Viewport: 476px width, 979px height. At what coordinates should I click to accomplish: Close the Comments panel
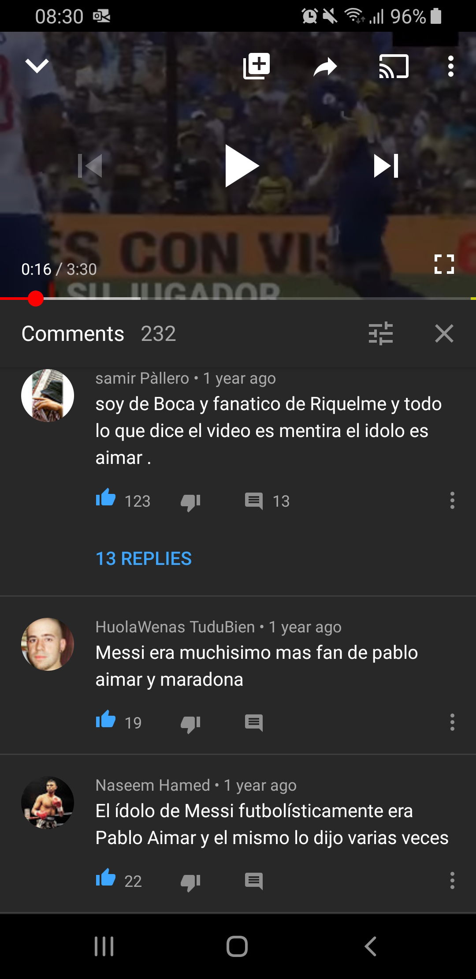[x=444, y=333]
